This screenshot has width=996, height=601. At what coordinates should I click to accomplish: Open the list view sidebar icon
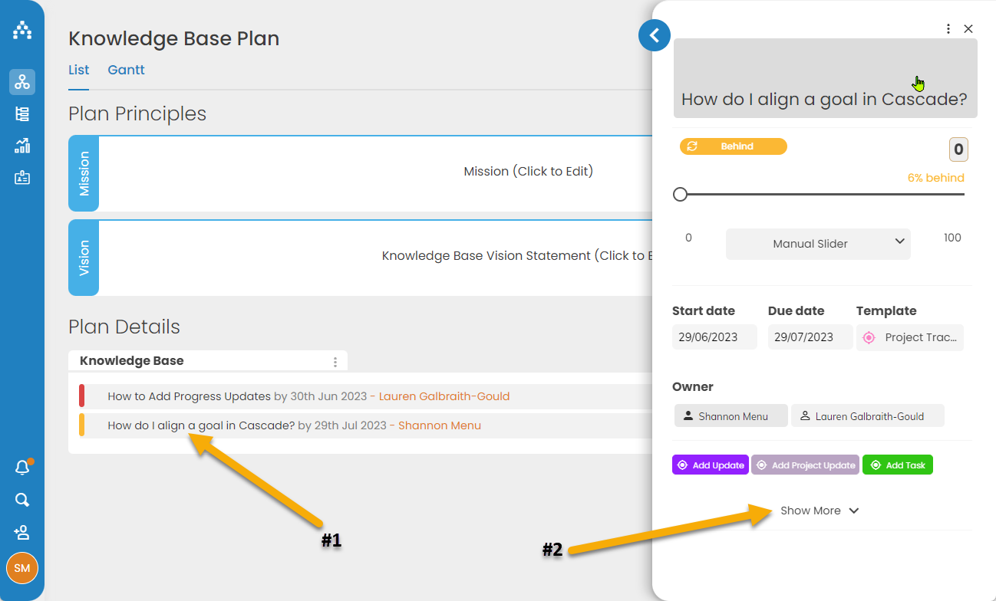pyautogui.click(x=22, y=114)
